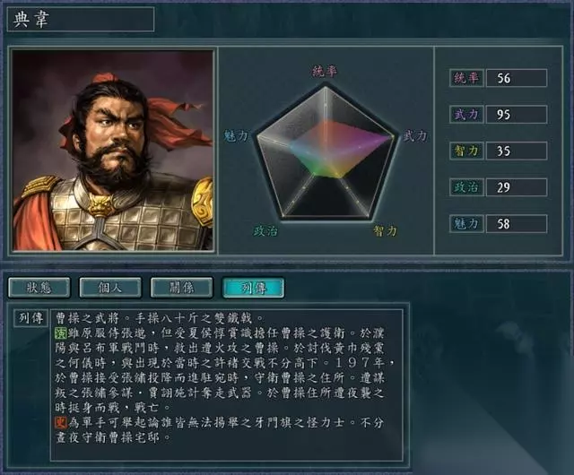The height and width of the screenshot is (475, 574).
Task: Click the 列傳 side label beside biography text
Action: click(x=30, y=318)
